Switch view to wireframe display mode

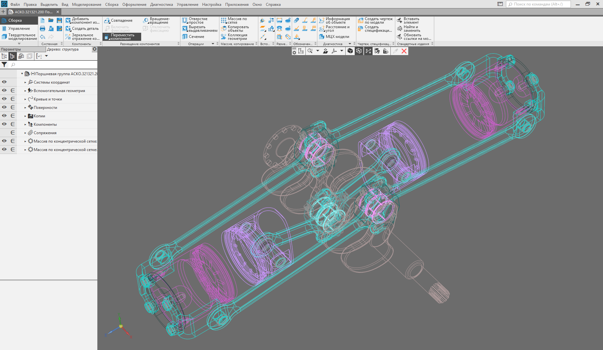click(x=359, y=51)
